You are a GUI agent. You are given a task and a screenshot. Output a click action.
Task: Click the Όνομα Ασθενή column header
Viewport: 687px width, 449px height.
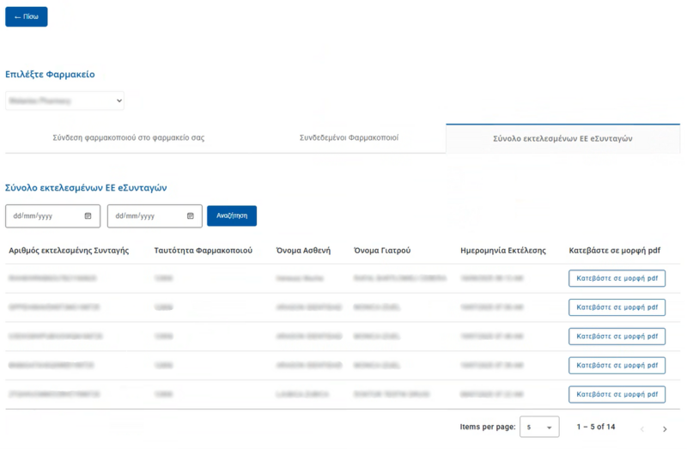(303, 251)
